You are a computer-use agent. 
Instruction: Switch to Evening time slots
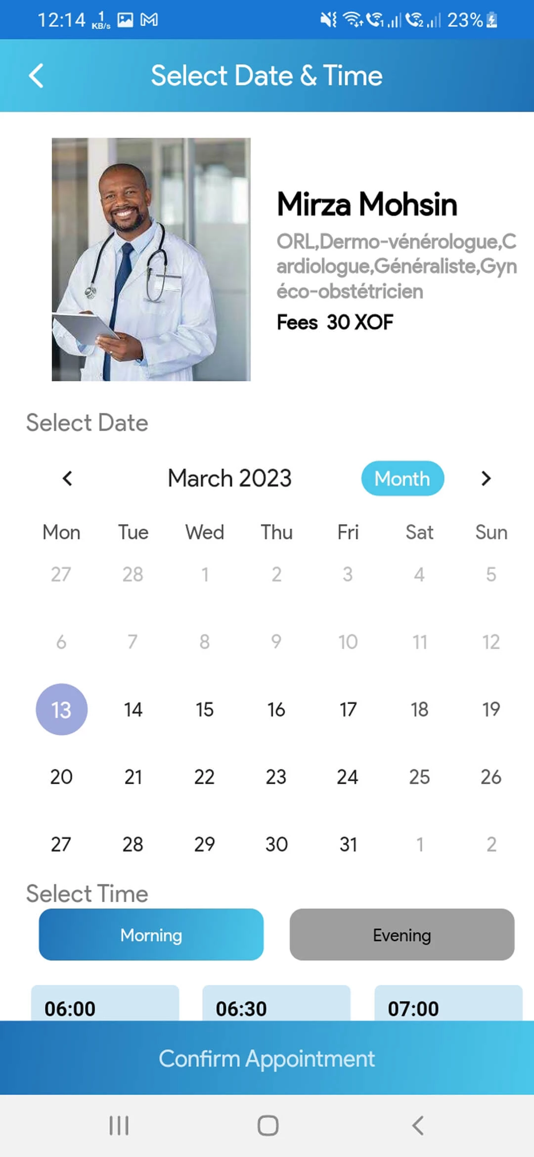(x=401, y=934)
